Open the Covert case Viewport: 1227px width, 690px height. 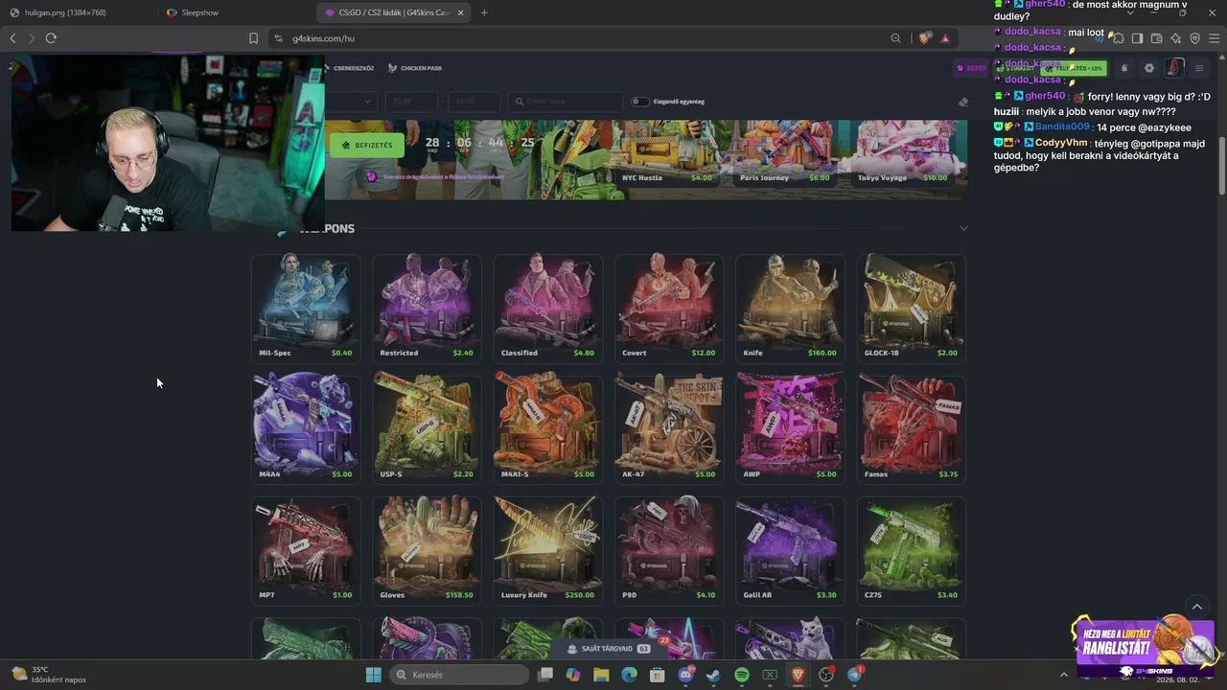click(x=669, y=308)
